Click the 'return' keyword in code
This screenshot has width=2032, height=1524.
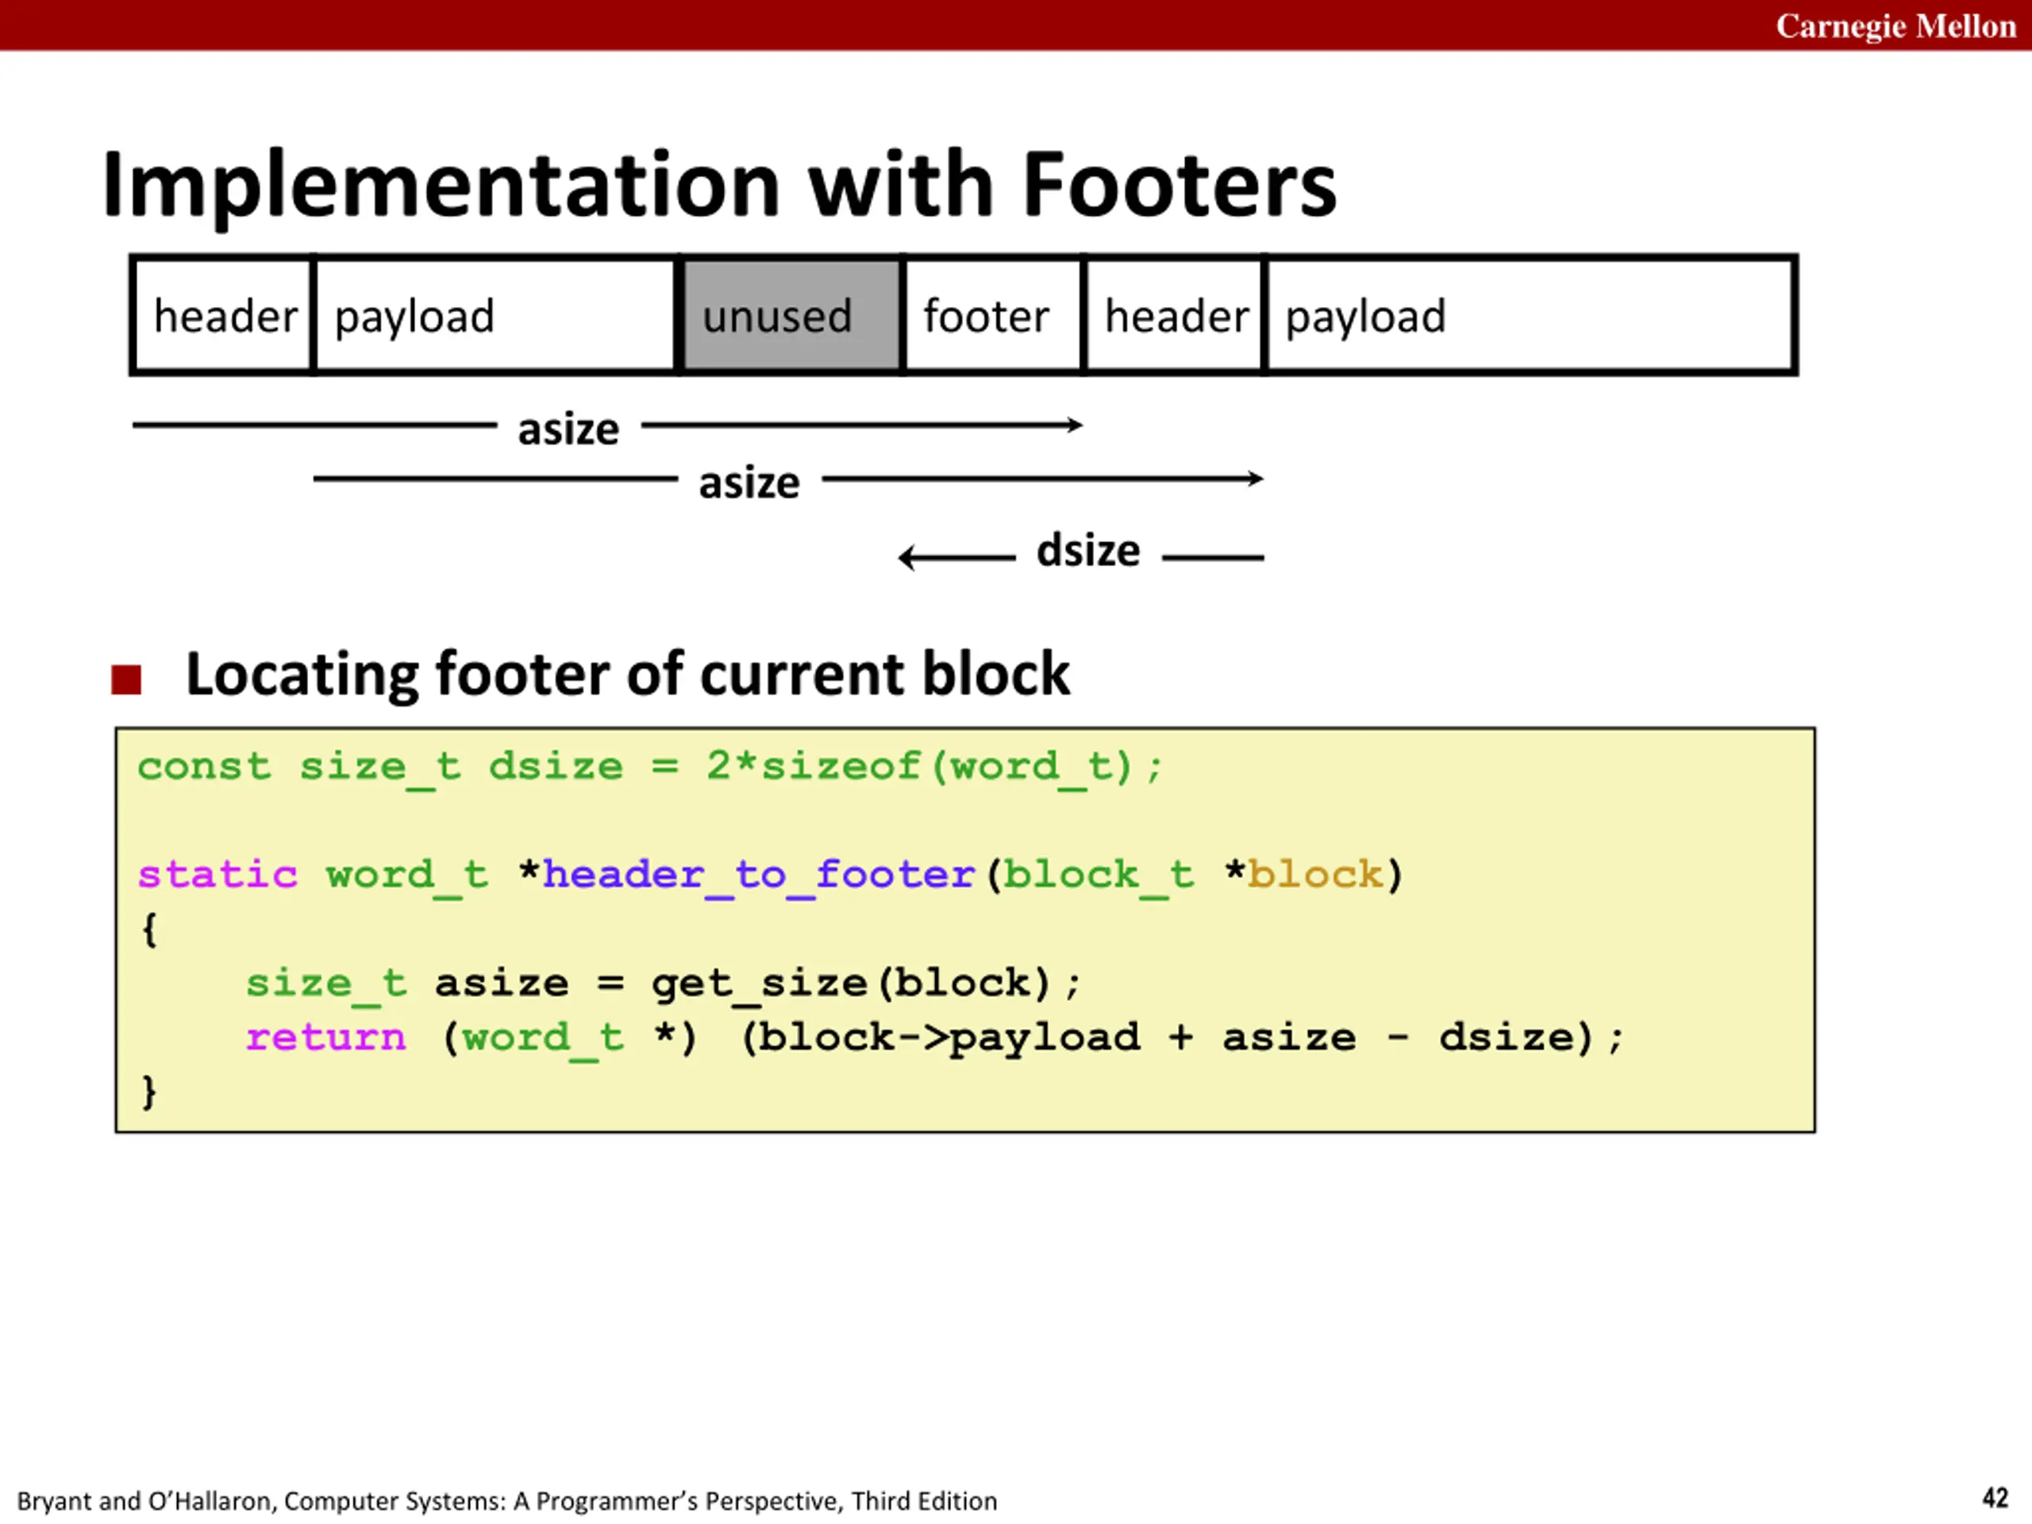[x=325, y=1038]
